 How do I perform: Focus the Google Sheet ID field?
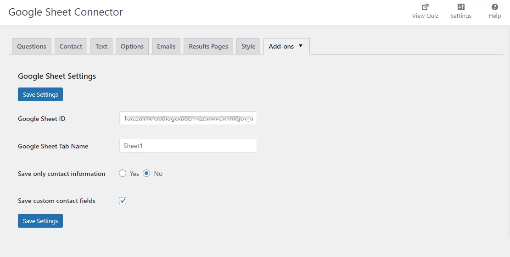click(188, 119)
